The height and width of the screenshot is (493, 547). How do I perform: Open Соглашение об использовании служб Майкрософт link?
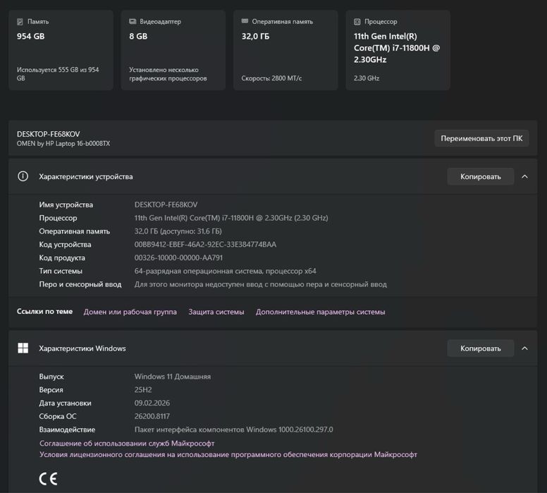(127, 444)
